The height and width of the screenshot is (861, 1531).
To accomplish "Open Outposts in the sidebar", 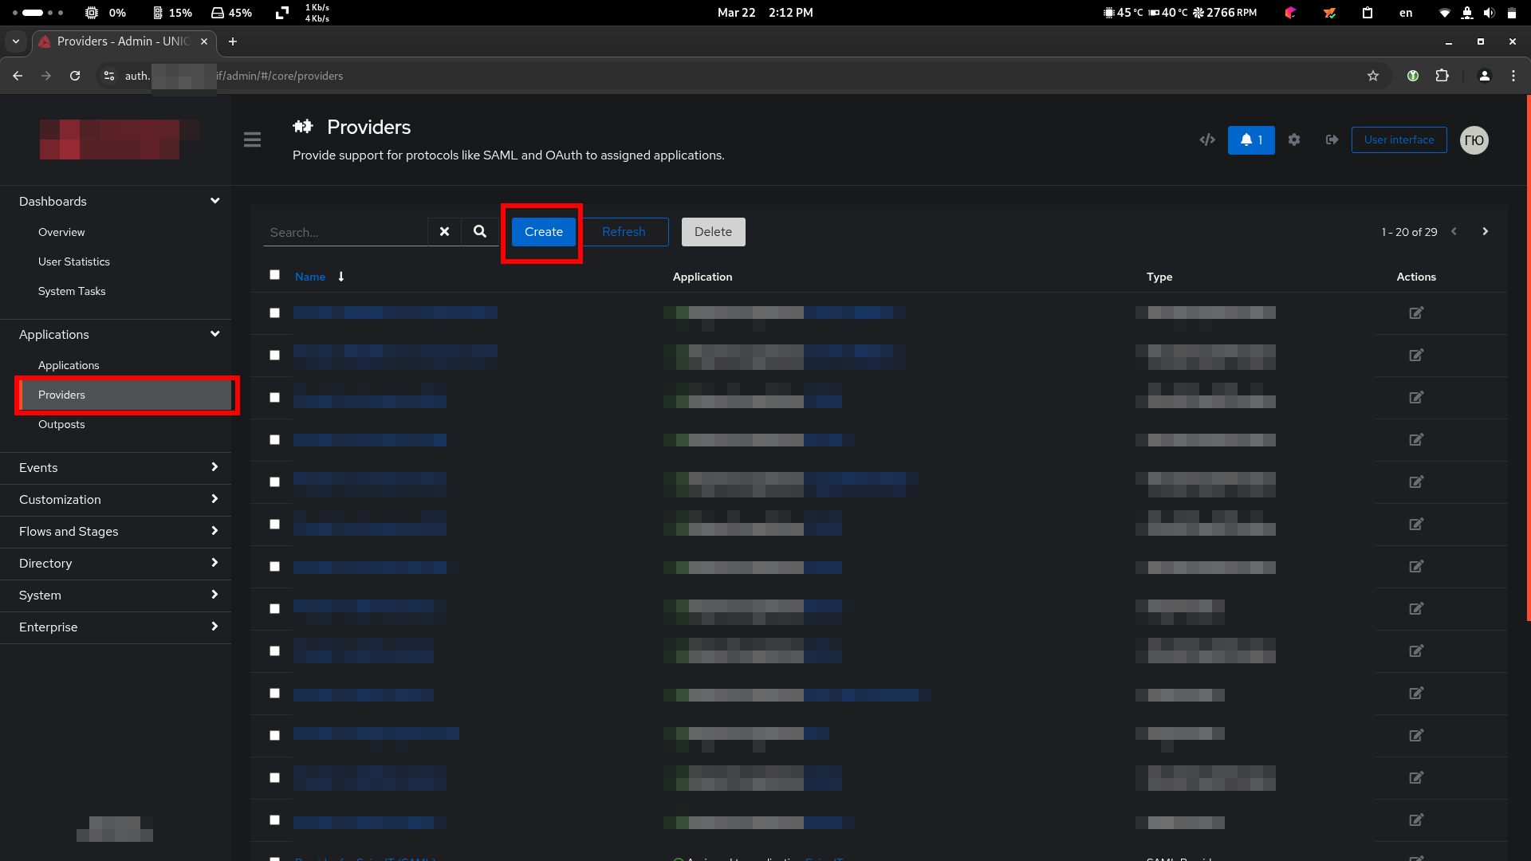I will [x=61, y=424].
